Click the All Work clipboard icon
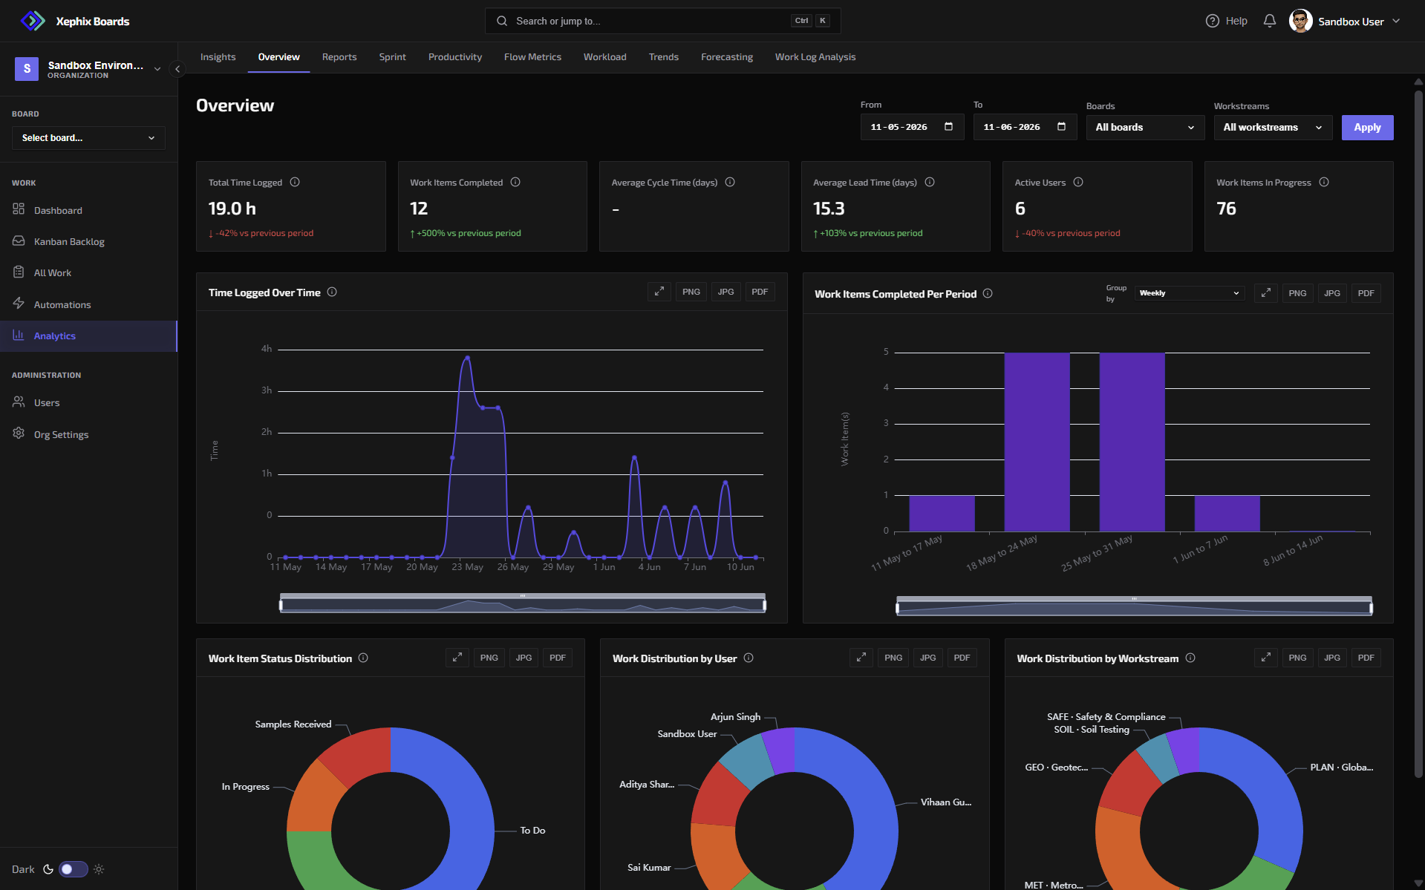Screen dimensions: 1425x890 (19, 272)
